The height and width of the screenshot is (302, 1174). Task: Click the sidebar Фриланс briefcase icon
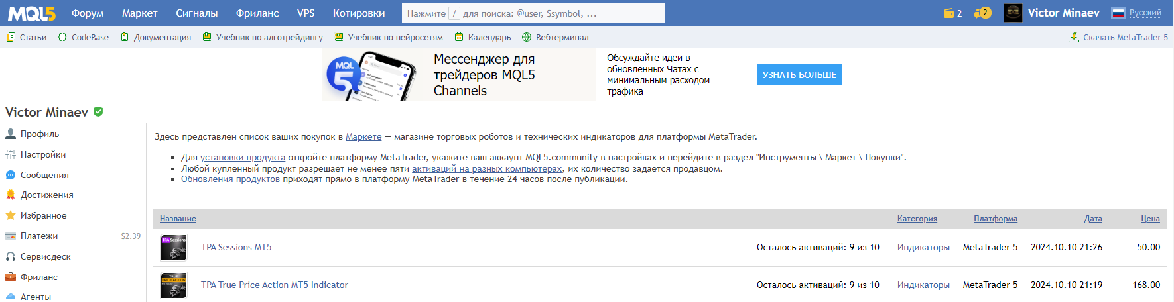pyautogui.click(x=11, y=277)
